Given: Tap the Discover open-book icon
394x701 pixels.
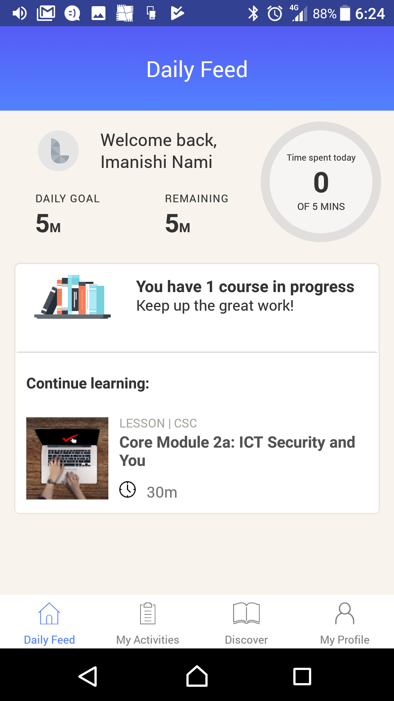Looking at the screenshot, I should 246,613.
